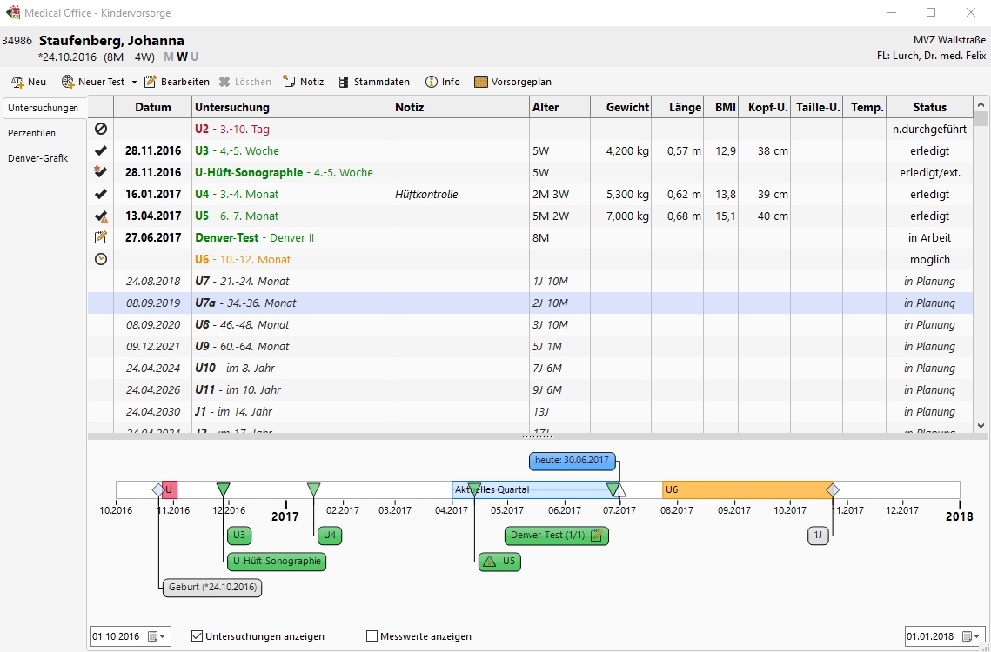Click the warning checkmark icon in U5 row
Image resolution: width=991 pixels, height=652 pixels.
coord(100,216)
